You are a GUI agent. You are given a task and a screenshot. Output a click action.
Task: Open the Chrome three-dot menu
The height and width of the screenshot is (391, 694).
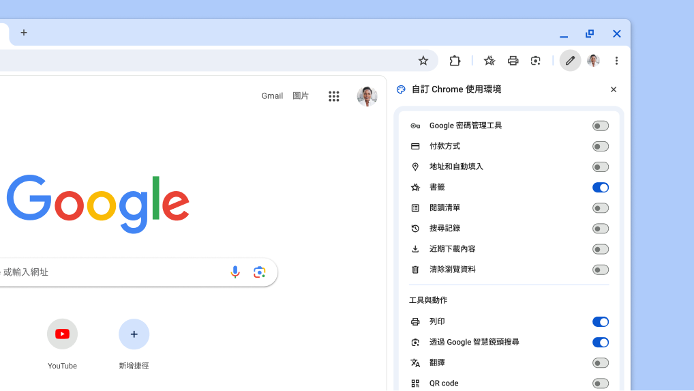[616, 61]
